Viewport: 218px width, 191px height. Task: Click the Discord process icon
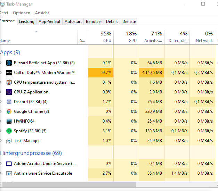(x=9, y=102)
